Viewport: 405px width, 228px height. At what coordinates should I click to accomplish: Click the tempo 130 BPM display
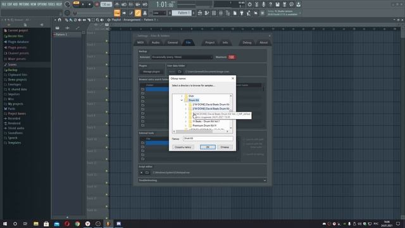tap(106, 4)
